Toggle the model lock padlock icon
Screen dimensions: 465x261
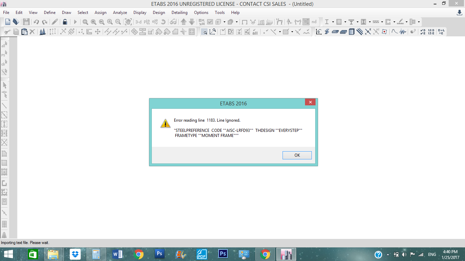(x=65, y=22)
